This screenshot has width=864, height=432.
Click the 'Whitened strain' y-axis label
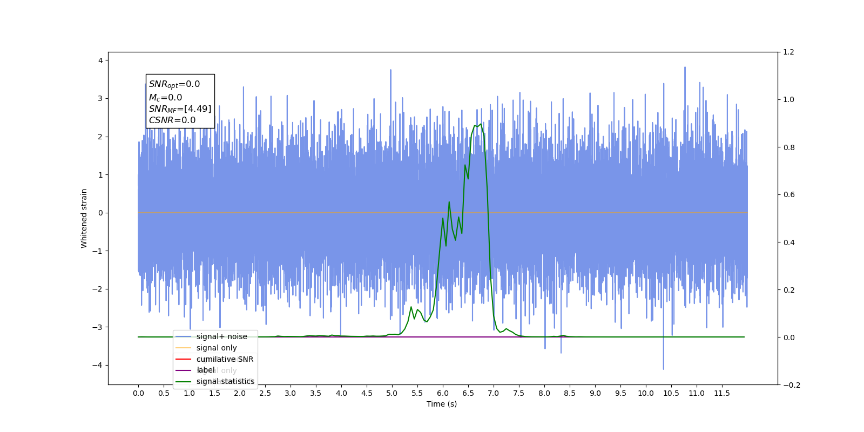click(x=84, y=218)
